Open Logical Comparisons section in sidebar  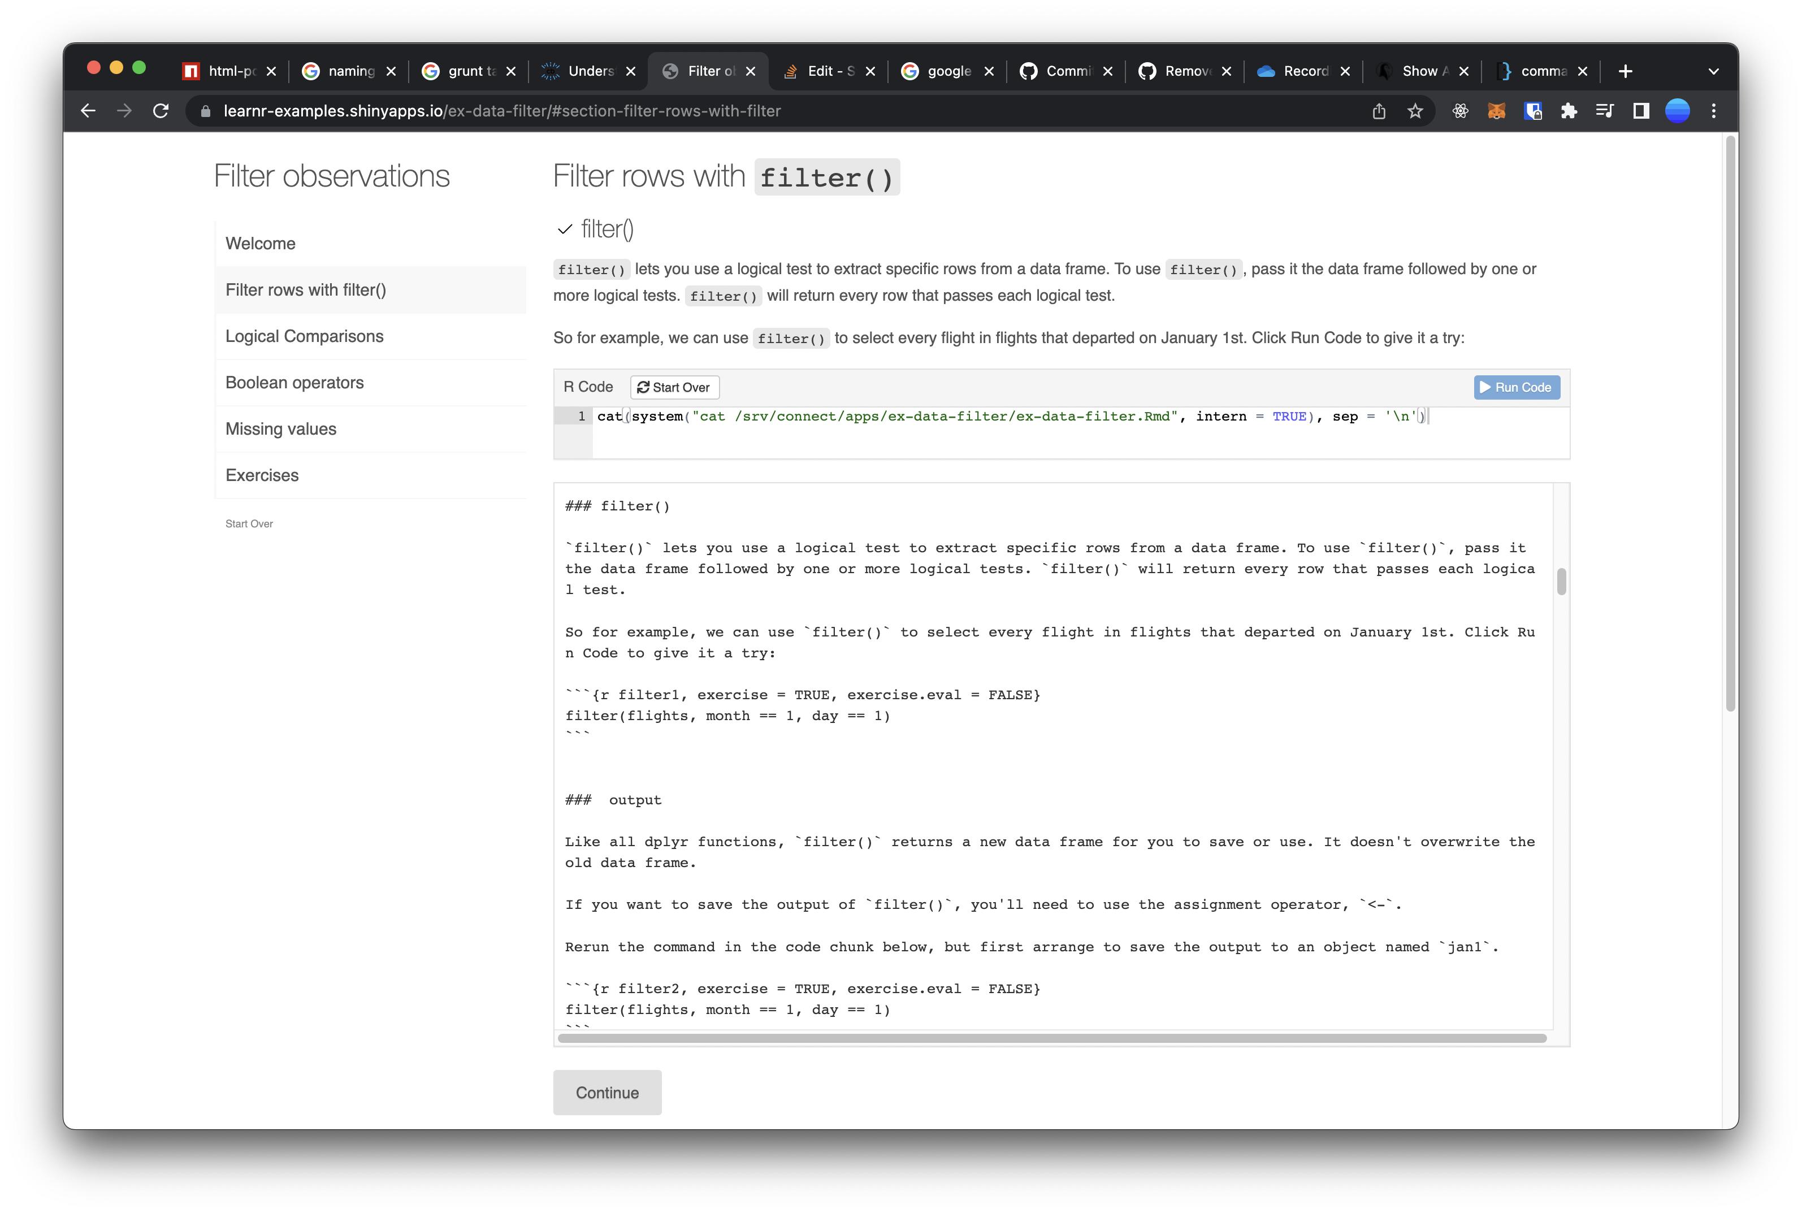click(304, 336)
